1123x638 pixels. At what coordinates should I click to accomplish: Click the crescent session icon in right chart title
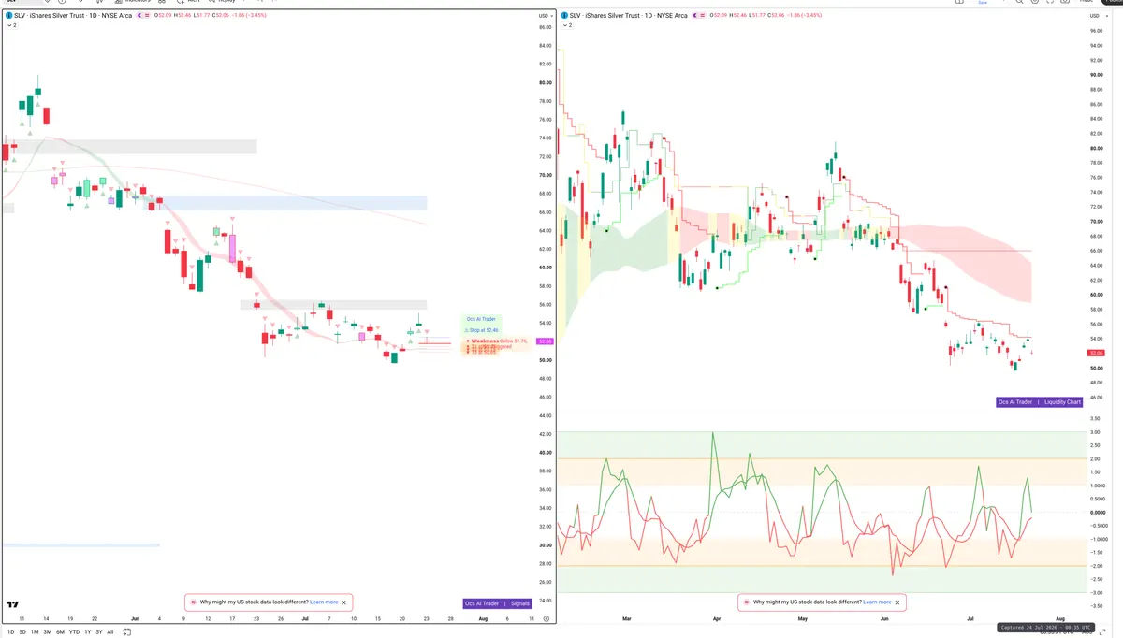(x=695, y=16)
